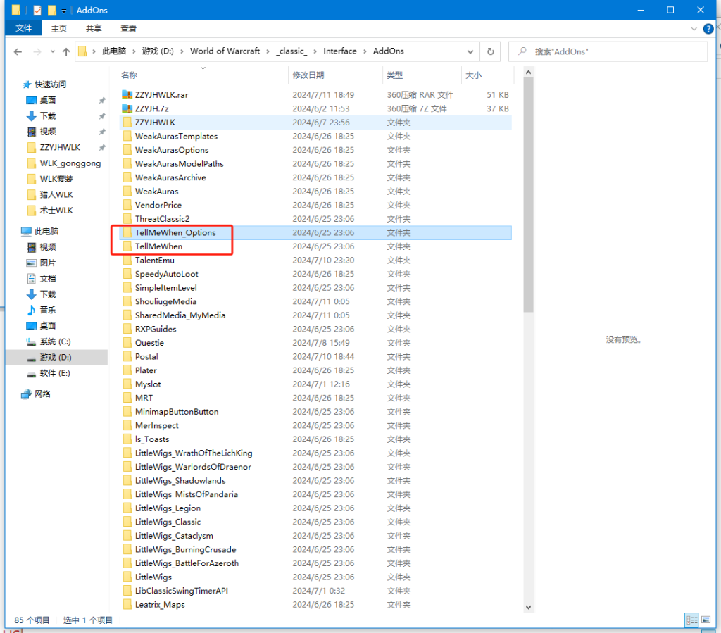
Task: Expand the ribbon with the chevron
Action: point(691,29)
